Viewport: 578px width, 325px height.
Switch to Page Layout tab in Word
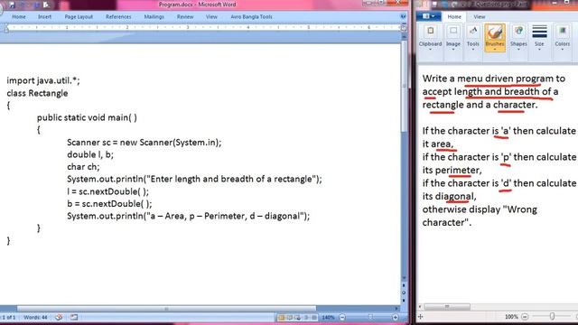click(79, 16)
